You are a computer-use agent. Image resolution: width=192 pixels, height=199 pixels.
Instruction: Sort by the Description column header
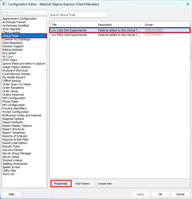coord(120,25)
